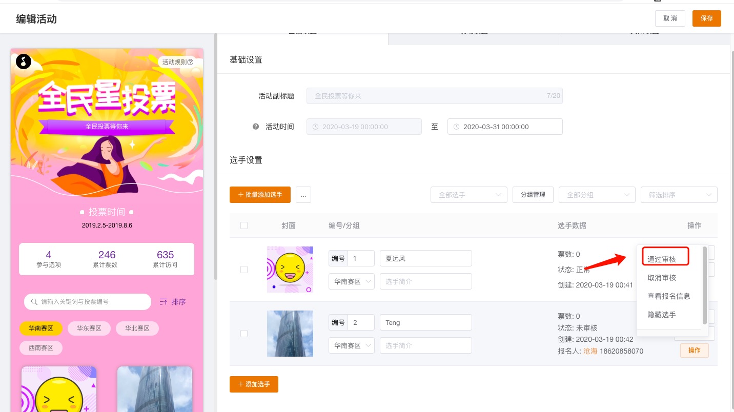Open the 活动规则 help icon
The width and height of the screenshot is (734, 412).
[190, 63]
